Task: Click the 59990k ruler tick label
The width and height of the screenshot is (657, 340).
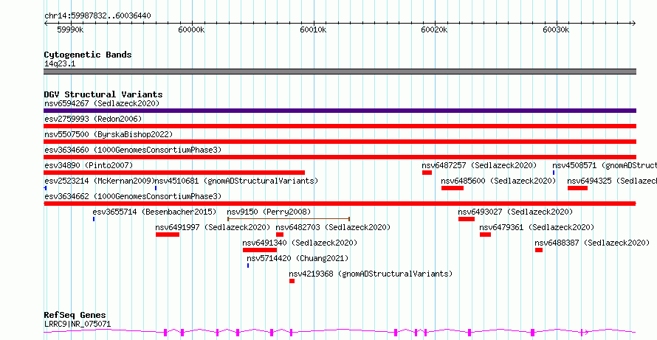Action: tap(70, 30)
